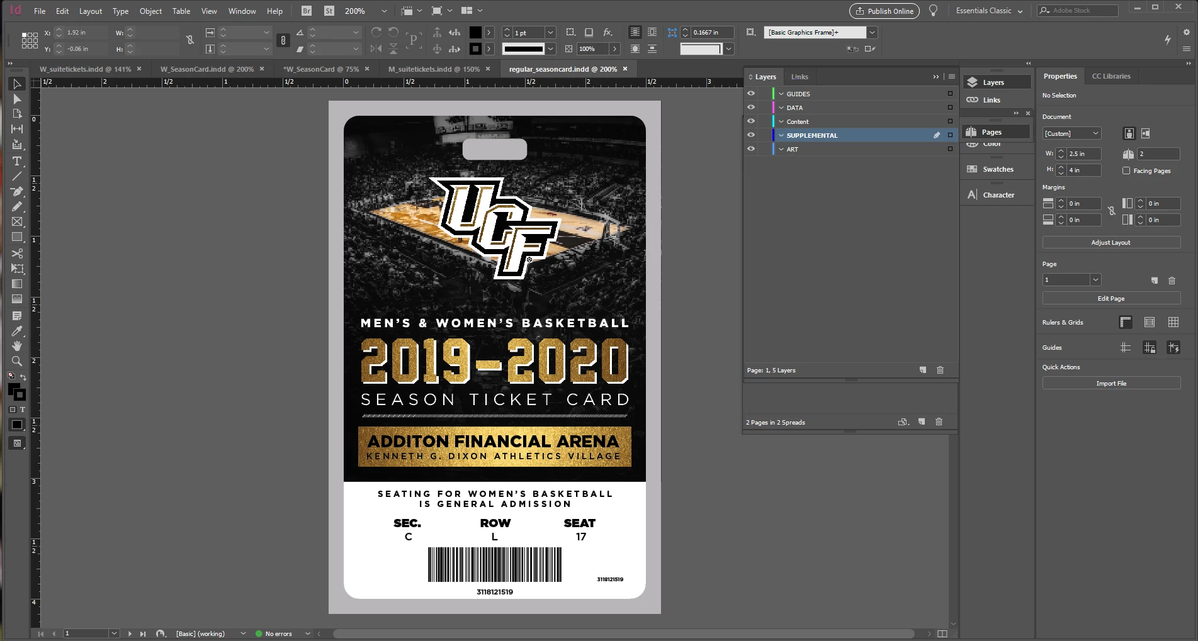The height and width of the screenshot is (641, 1198).
Task: Select the Hand tool
Action: click(17, 346)
